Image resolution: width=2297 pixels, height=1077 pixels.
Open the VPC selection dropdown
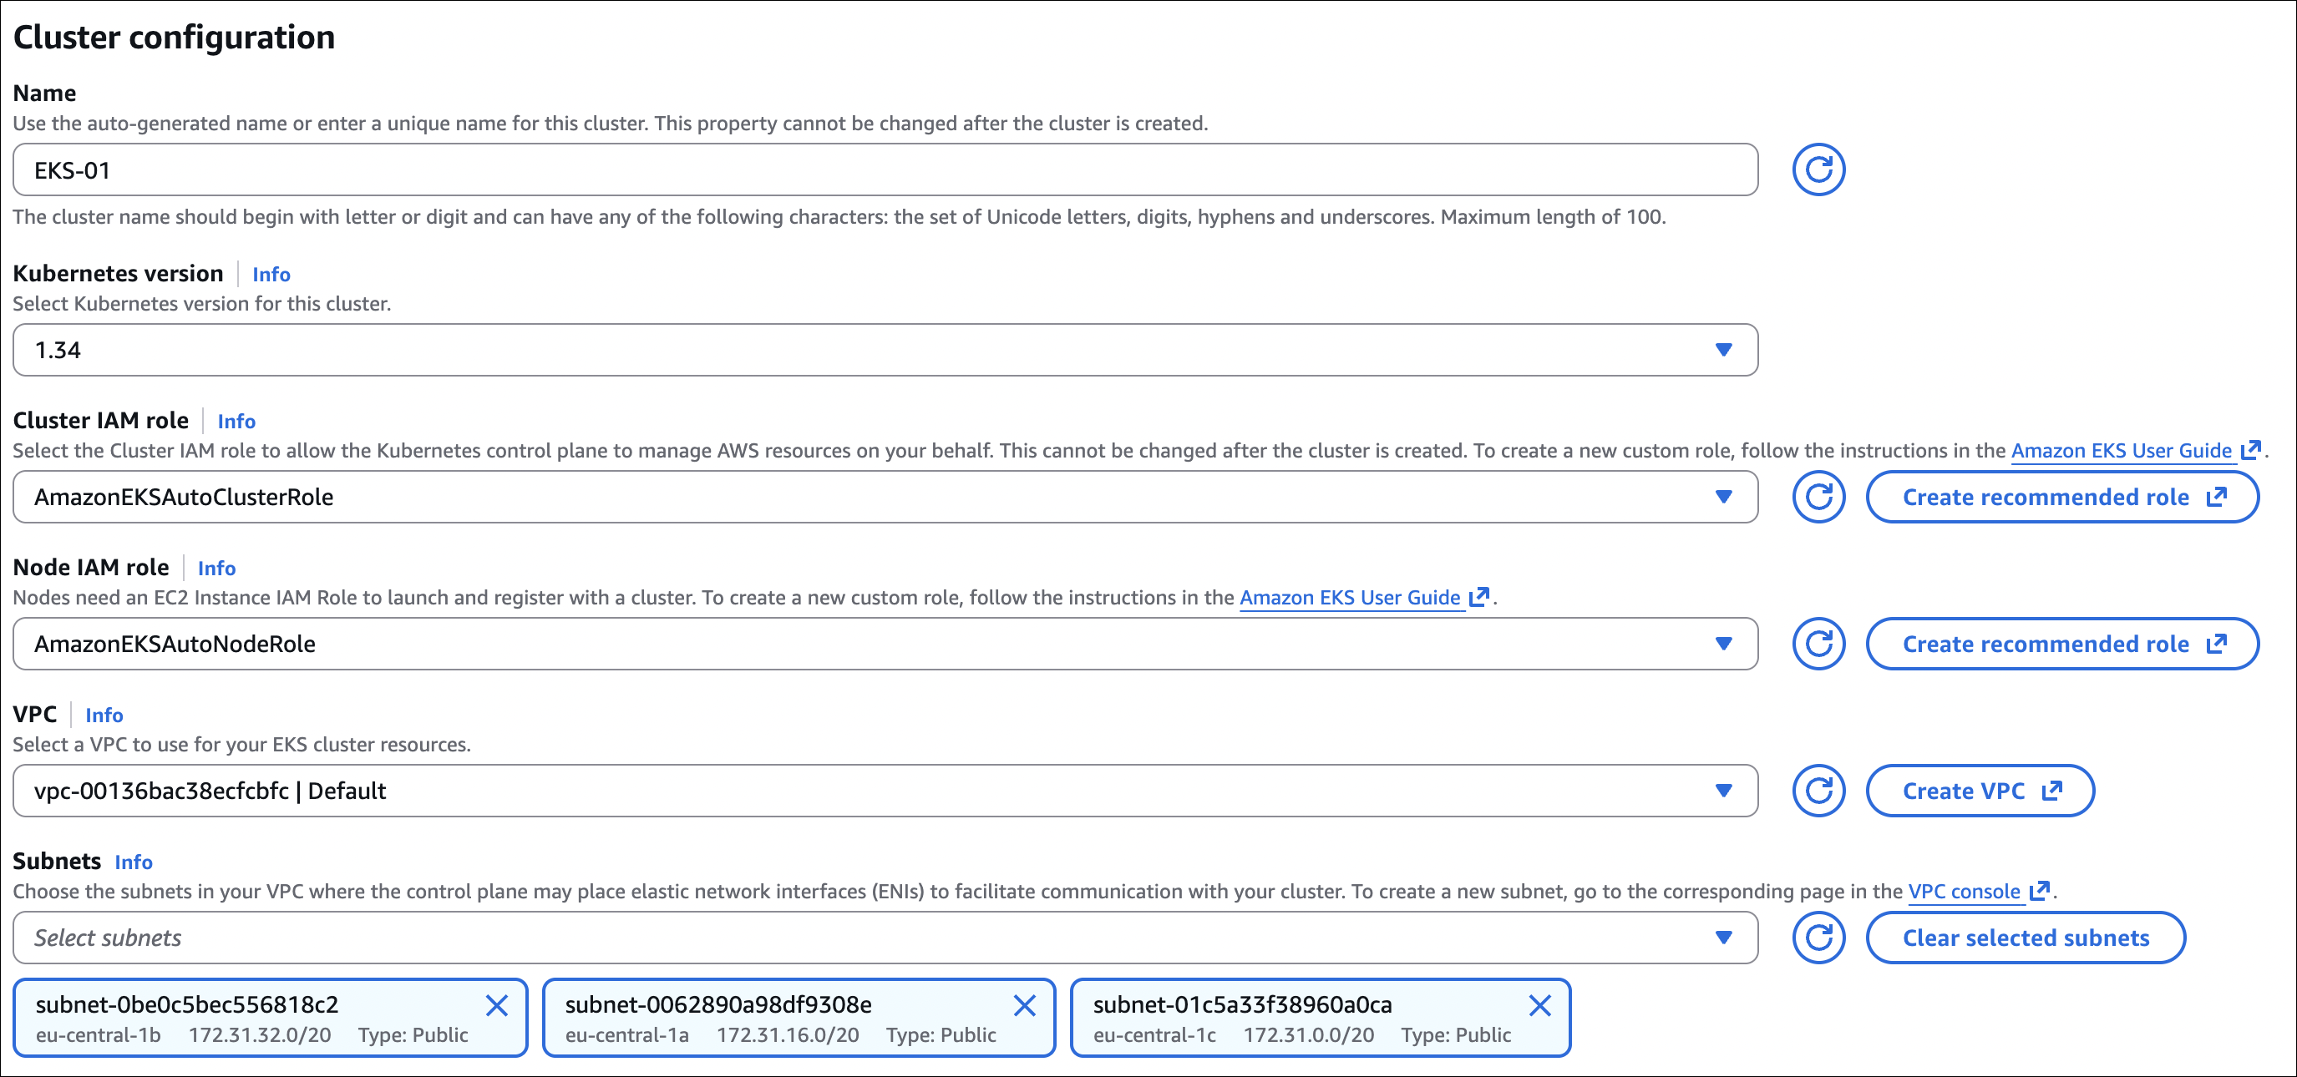885,791
